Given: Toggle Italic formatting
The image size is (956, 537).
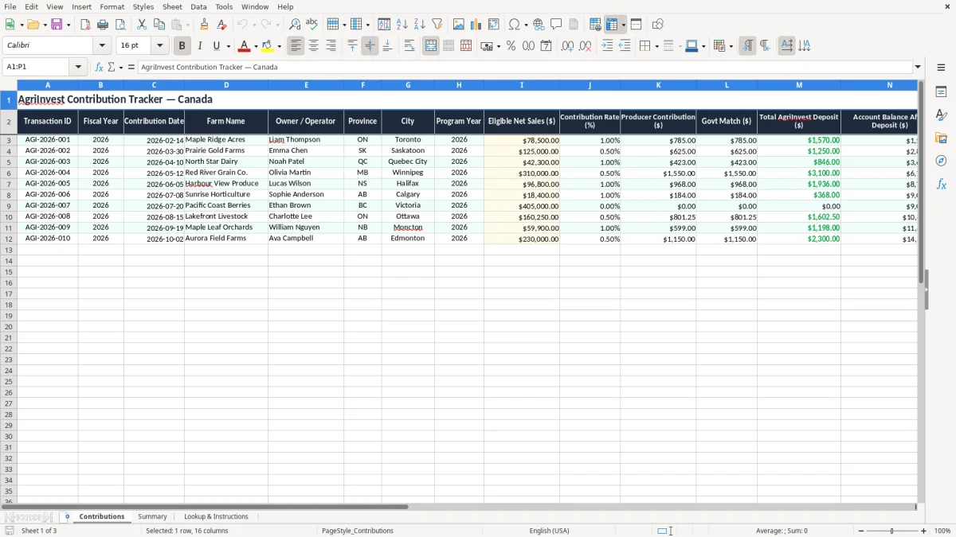Looking at the screenshot, I should pos(200,46).
